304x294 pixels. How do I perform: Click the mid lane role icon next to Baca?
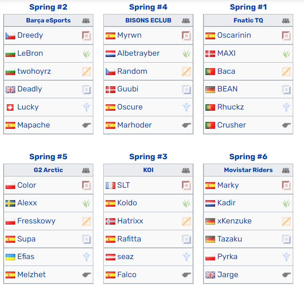(286, 71)
